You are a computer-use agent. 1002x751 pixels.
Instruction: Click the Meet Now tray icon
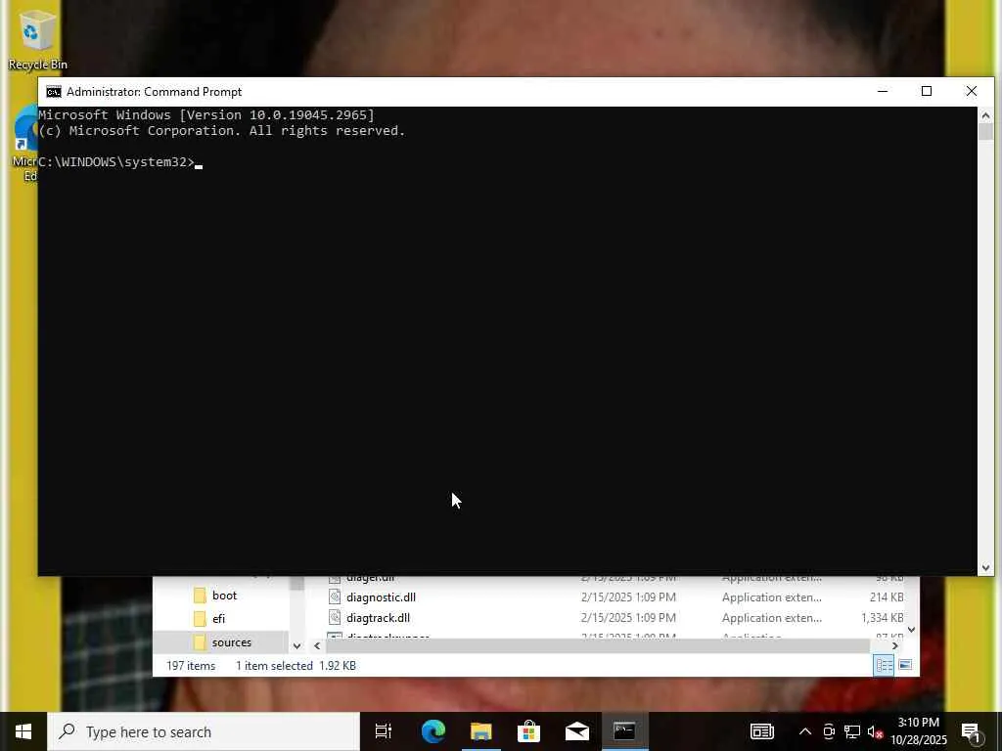coord(829,731)
